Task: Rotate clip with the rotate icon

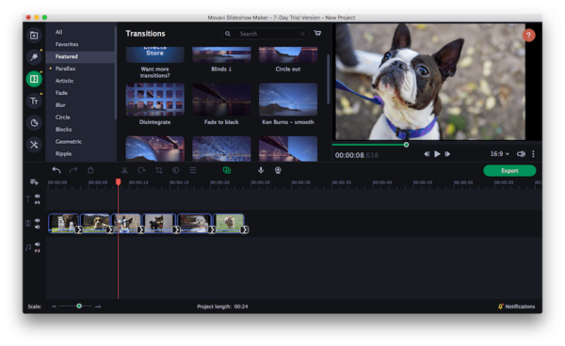Action: click(141, 170)
